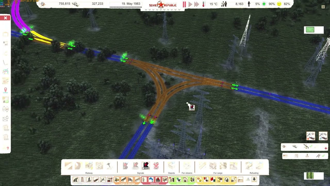Click the red plus button

coord(326,148)
